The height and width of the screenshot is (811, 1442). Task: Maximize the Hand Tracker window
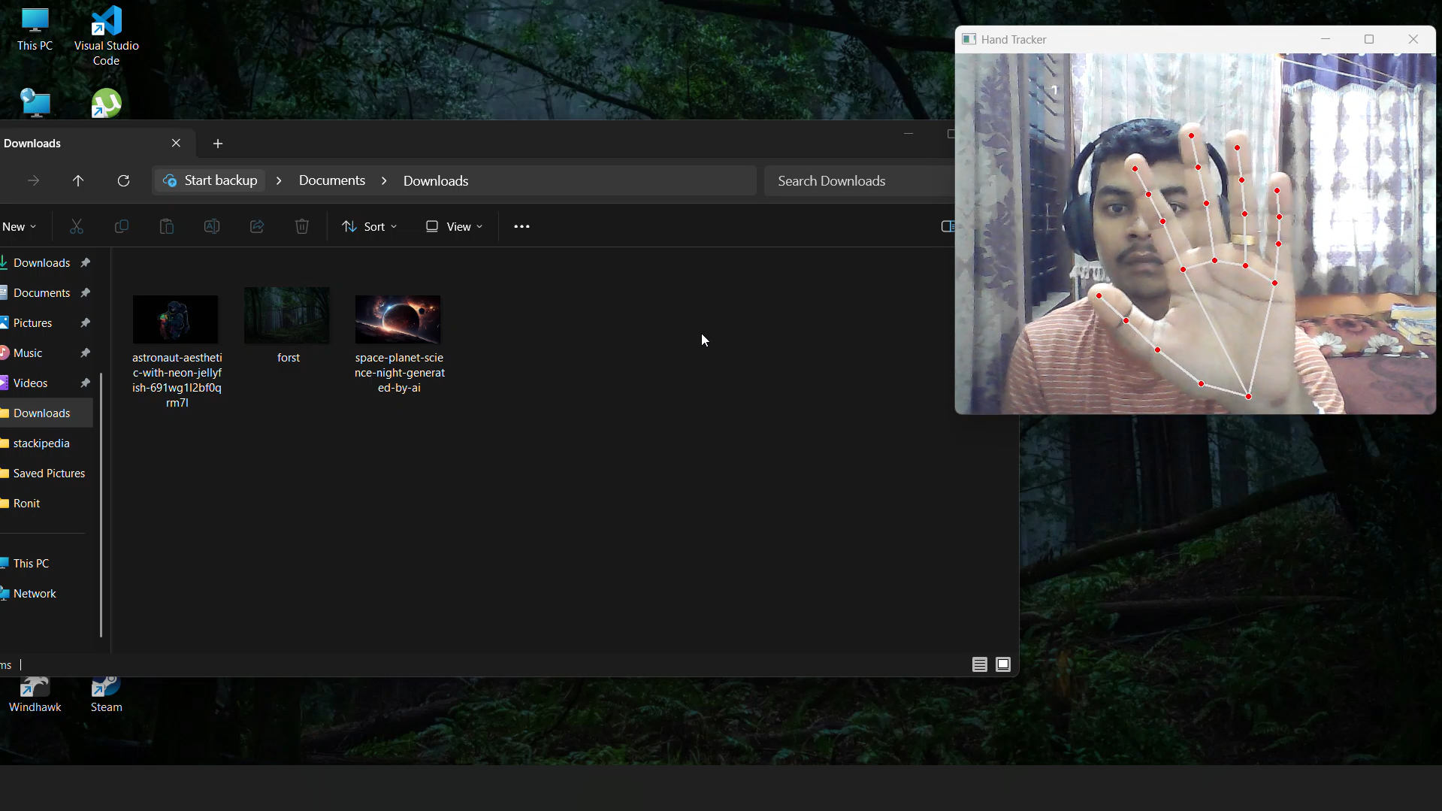click(x=1369, y=39)
